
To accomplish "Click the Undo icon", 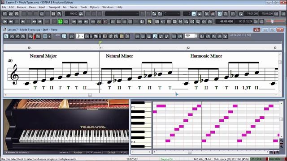I will click(x=42, y=14).
